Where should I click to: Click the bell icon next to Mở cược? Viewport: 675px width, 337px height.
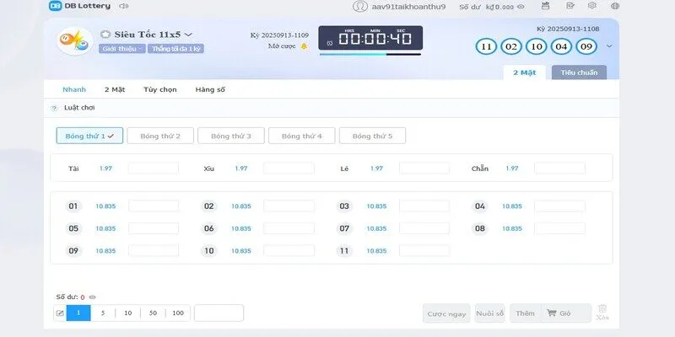pyautogui.click(x=304, y=46)
